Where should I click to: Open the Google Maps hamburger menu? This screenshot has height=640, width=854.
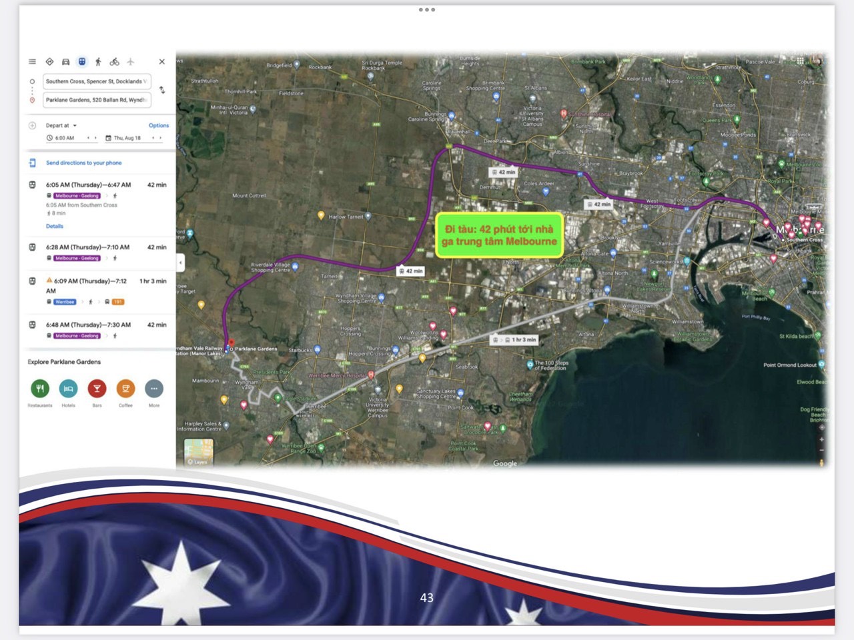point(32,62)
